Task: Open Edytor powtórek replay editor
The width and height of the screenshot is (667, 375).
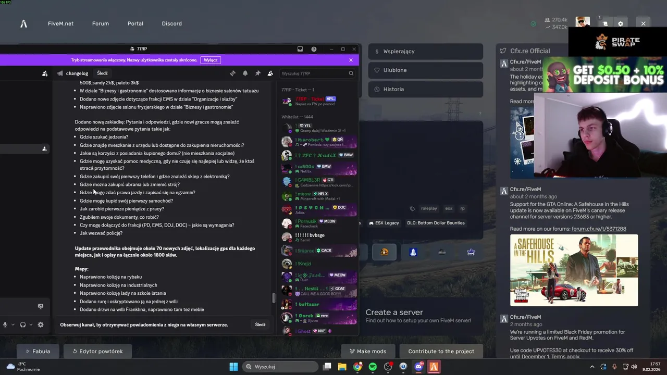Action: coord(97,351)
